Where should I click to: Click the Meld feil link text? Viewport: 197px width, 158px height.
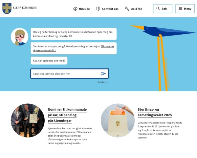pyautogui.click(x=136, y=9)
